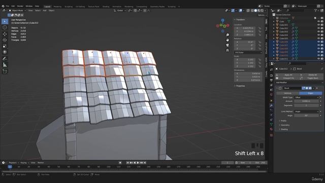Toggle camera view icon in viewport
Image resolution: width=325 pixels, height=183 pixels.
tap(227, 45)
